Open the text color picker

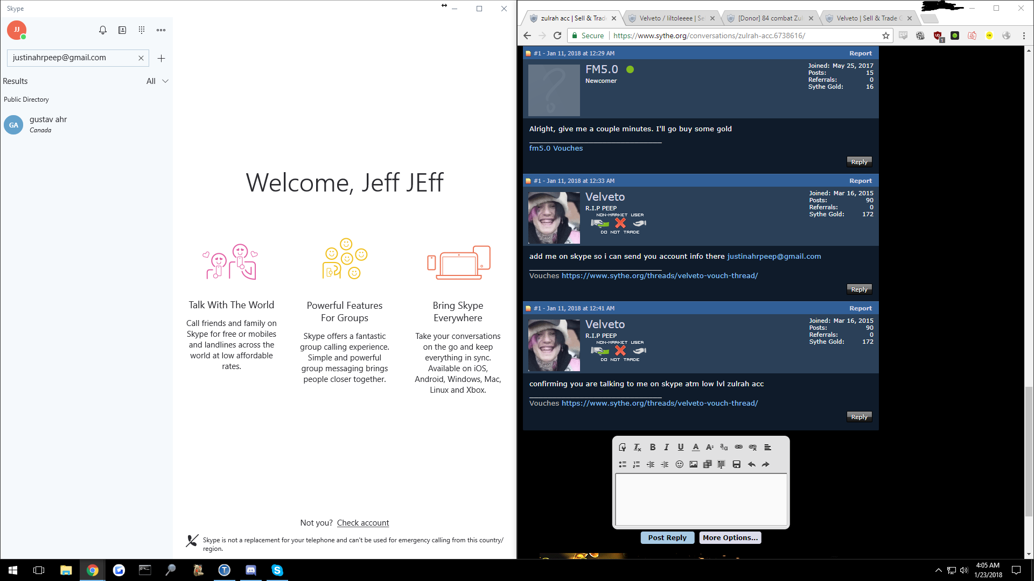click(x=695, y=447)
